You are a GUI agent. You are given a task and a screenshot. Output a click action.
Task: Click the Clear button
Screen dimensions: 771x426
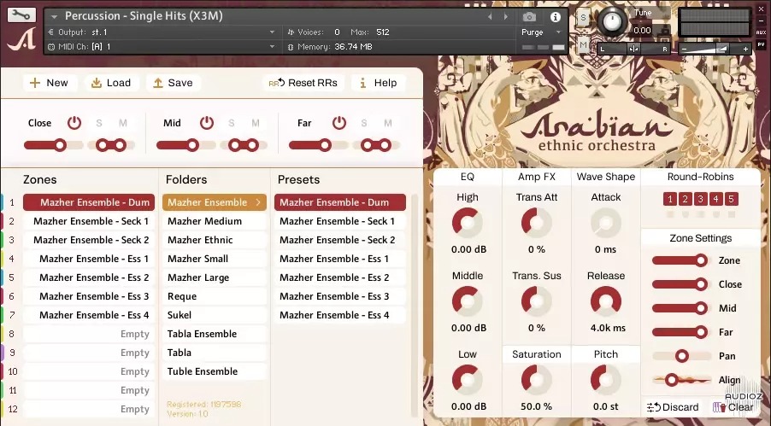733,407
